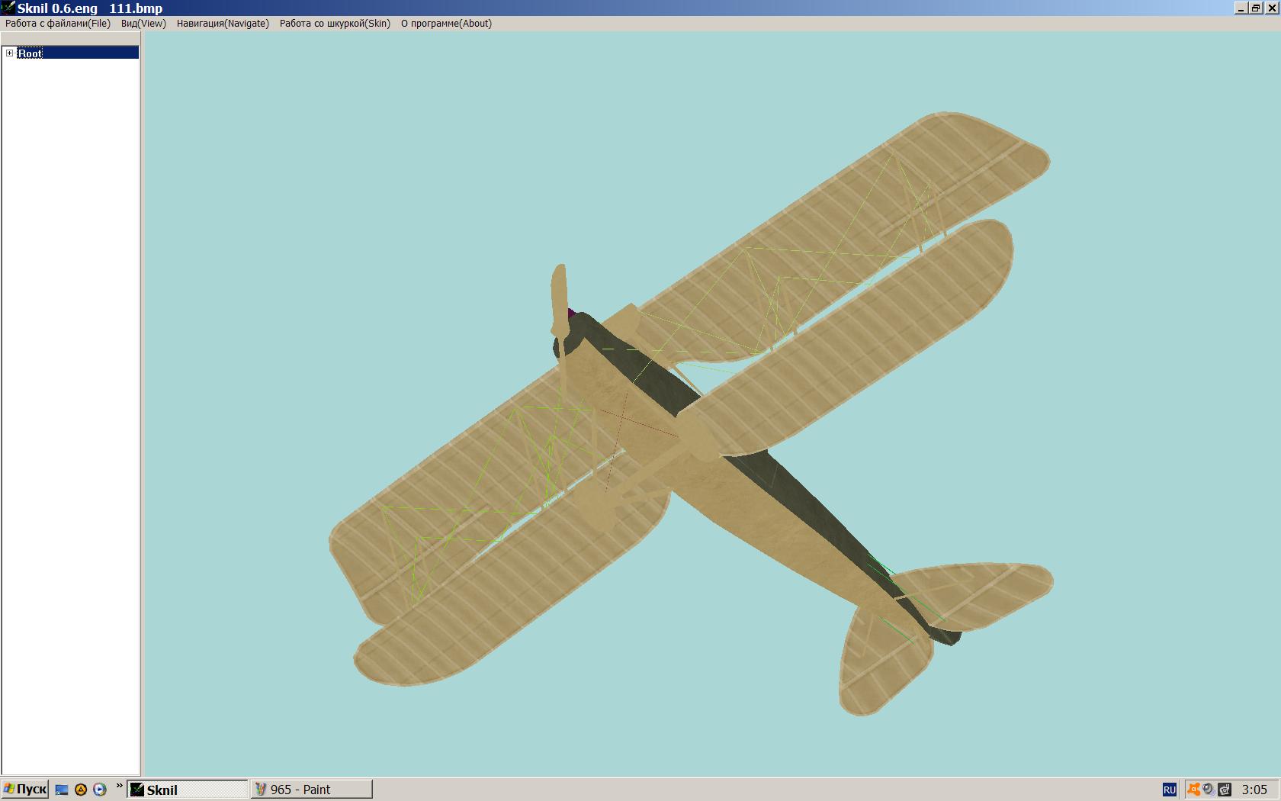The image size is (1281, 801).
Task: Open the RU language indicator
Action: [1169, 790]
